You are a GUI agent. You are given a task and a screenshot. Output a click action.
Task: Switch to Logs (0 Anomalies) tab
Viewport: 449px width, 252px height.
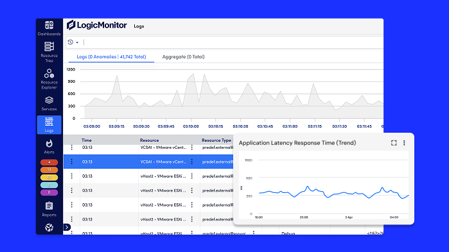111,56
